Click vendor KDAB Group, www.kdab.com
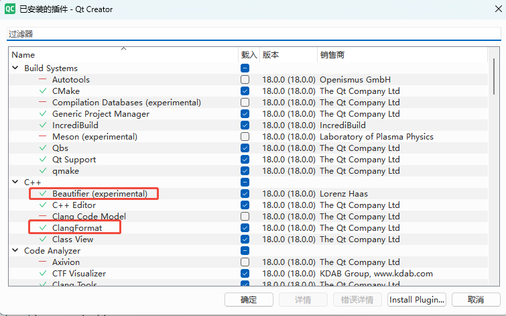Screen dimensions: 506x316 [x=376, y=274]
